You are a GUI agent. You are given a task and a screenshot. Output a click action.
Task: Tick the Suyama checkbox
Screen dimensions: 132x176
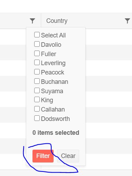pos(37,90)
